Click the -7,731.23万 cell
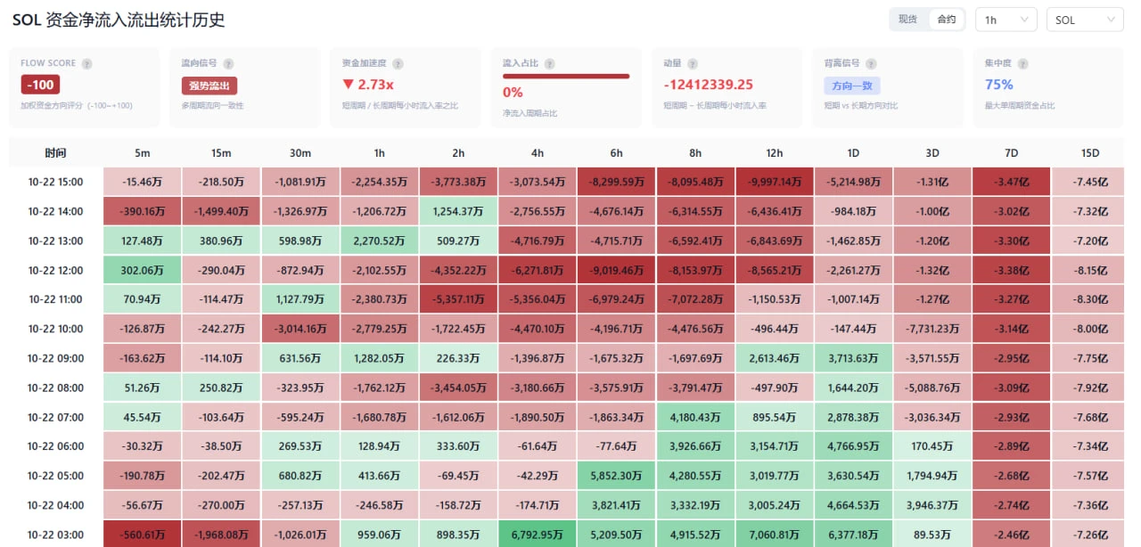The width and height of the screenshot is (1141, 547). point(932,329)
